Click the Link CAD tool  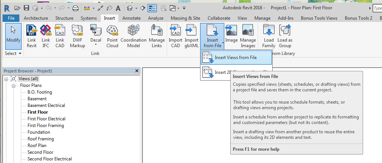60,36
